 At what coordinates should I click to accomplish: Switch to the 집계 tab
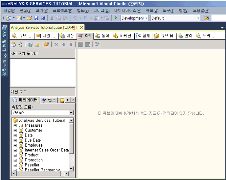tap(143, 36)
